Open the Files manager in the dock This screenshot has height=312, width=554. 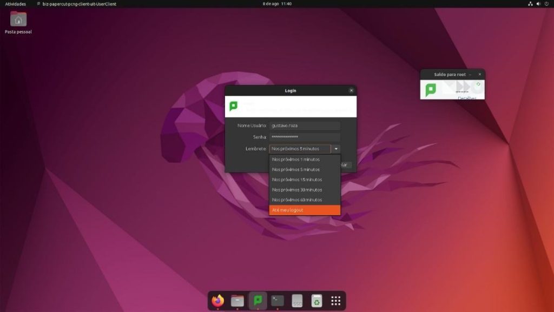(x=238, y=301)
